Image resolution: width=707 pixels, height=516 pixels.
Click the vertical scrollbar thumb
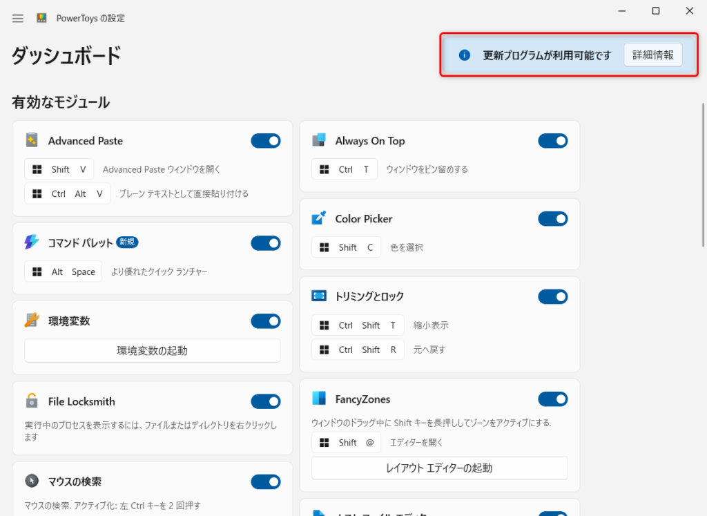pyautogui.click(x=702, y=175)
